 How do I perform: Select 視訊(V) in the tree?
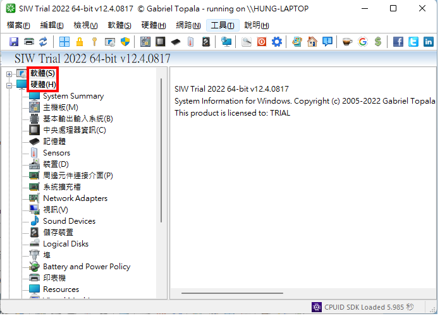pyautogui.click(x=56, y=210)
